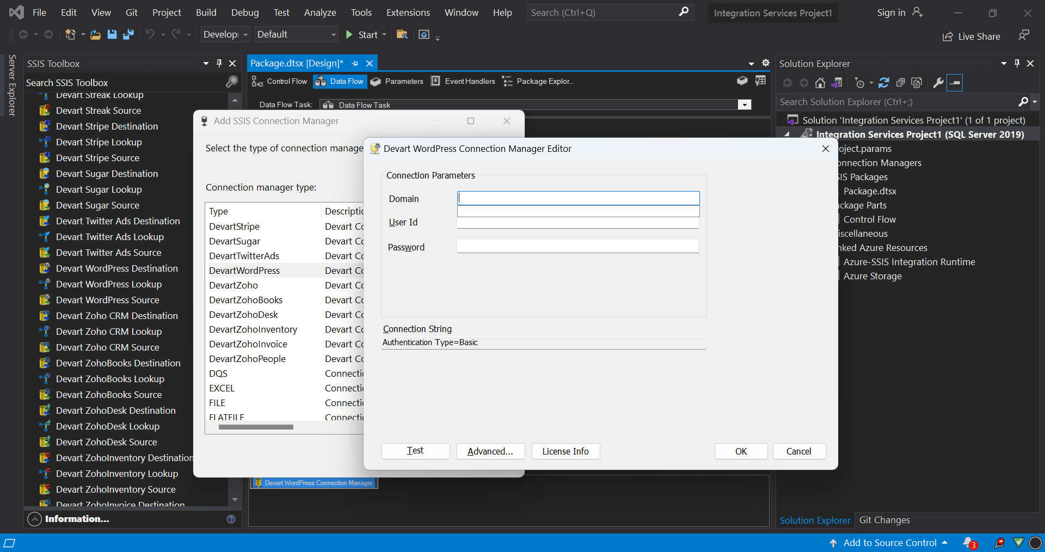Switch to the Parameters tab

[x=397, y=81]
